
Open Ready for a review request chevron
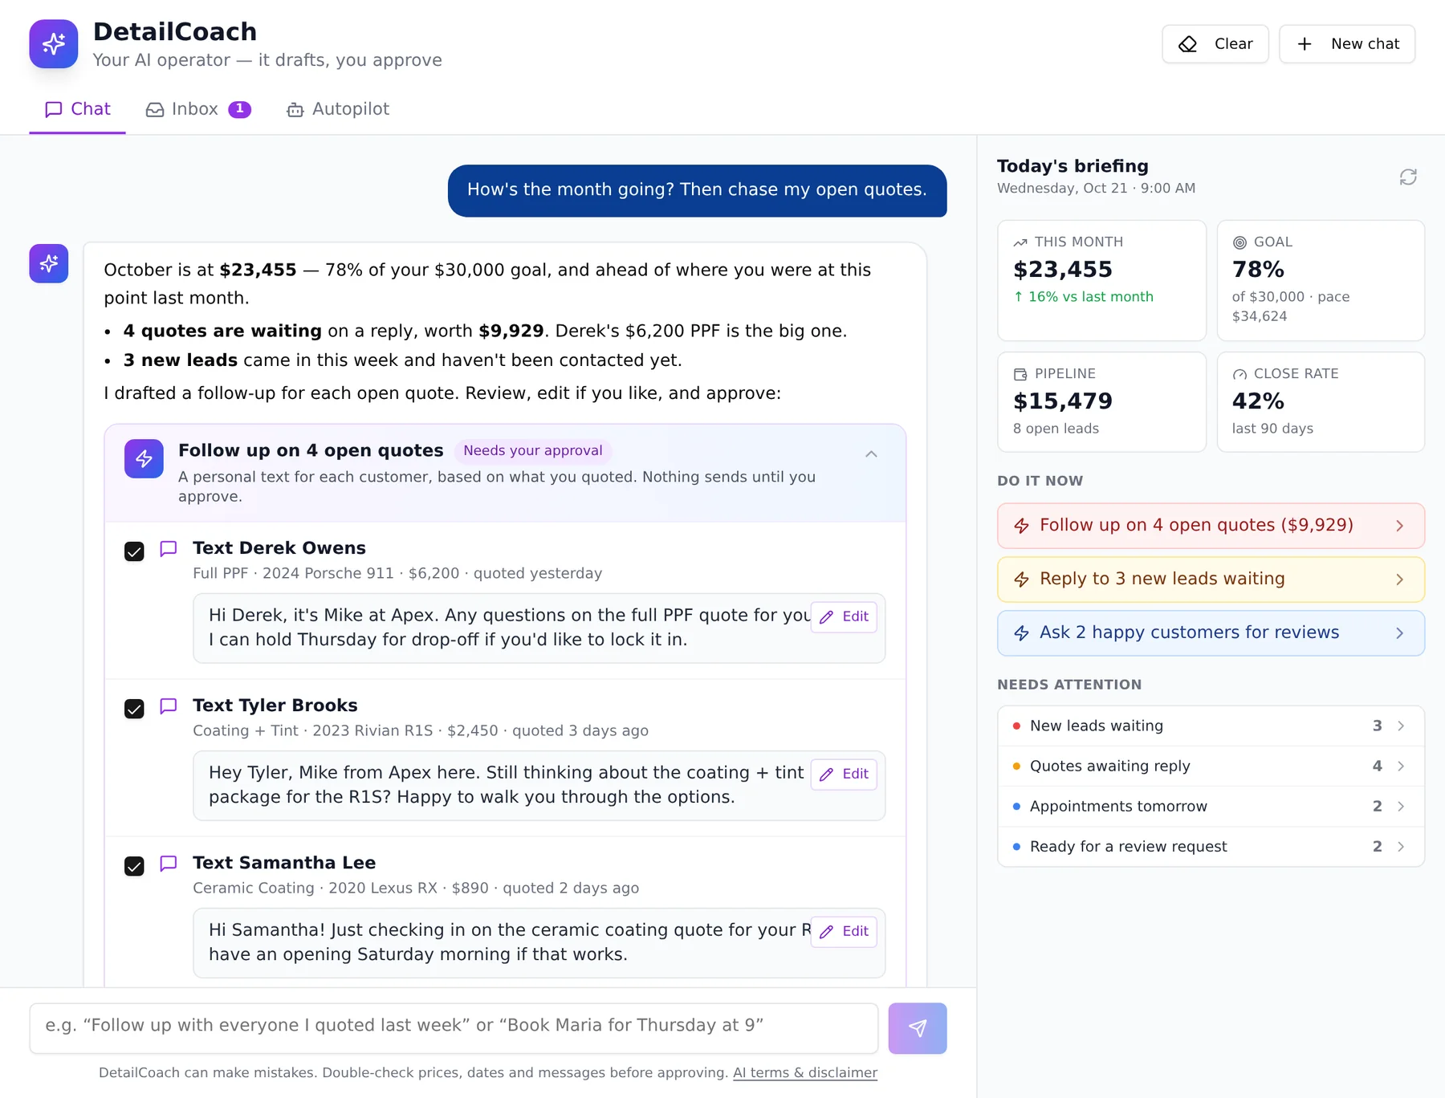tap(1401, 846)
